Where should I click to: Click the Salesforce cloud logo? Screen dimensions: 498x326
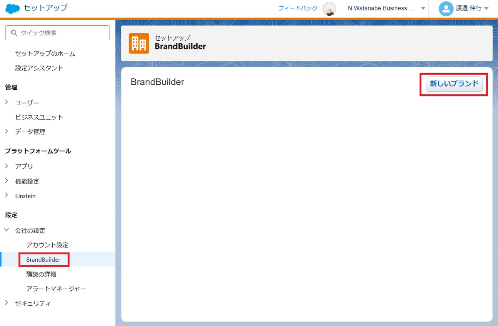pyautogui.click(x=12, y=8)
